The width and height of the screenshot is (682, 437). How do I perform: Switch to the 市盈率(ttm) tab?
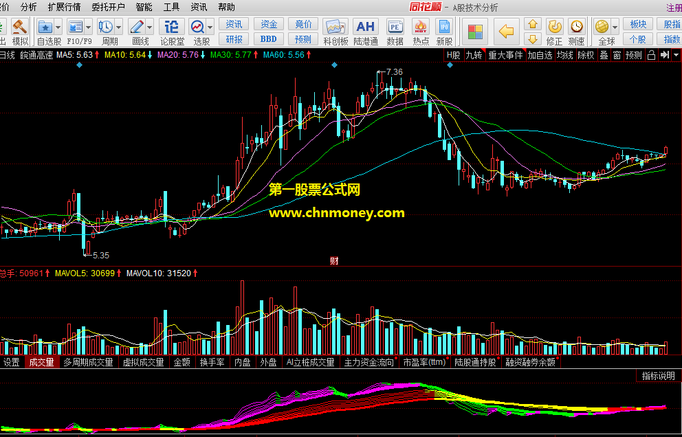click(x=426, y=362)
